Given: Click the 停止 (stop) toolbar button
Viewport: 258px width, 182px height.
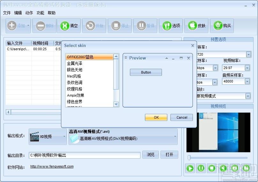Looking at the screenshot, I should click(x=120, y=26).
